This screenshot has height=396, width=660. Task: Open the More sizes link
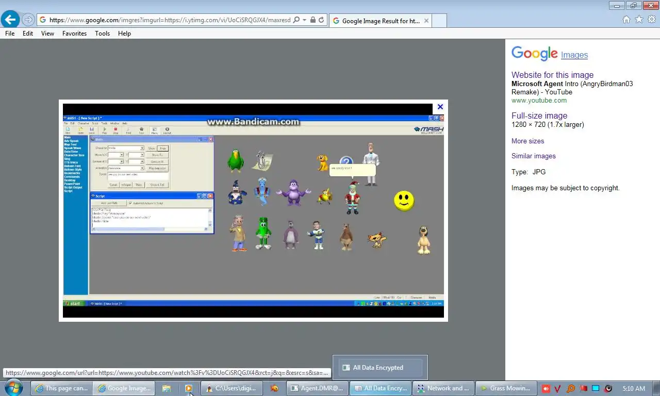click(x=527, y=141)
